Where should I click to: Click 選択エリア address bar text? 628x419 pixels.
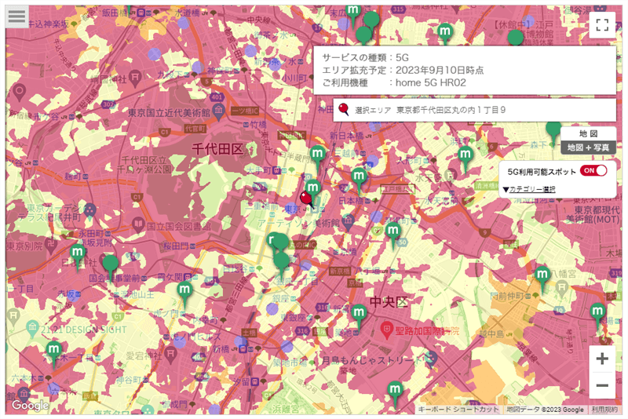click(429, 110)
